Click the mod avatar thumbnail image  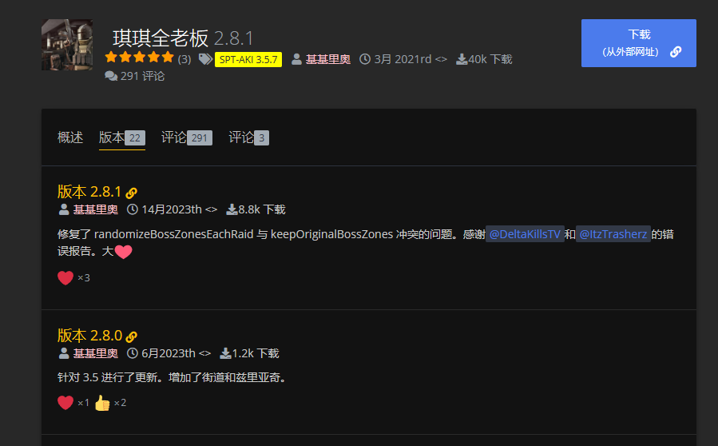click(x=66, y=45)
